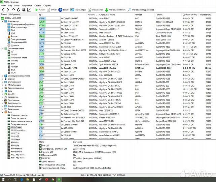The image size is (216, 182).
Task: Click the Бэкап toolbar button
Action: pyautogui.click(x=64, y=10)
